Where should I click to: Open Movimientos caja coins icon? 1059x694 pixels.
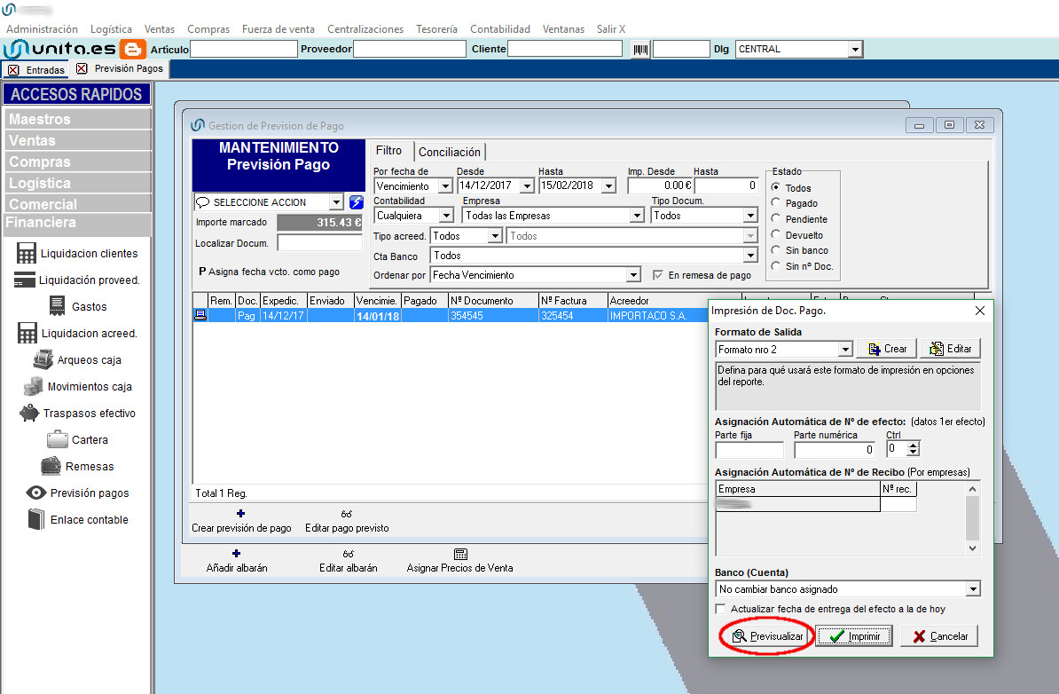(x=33, y=387)
